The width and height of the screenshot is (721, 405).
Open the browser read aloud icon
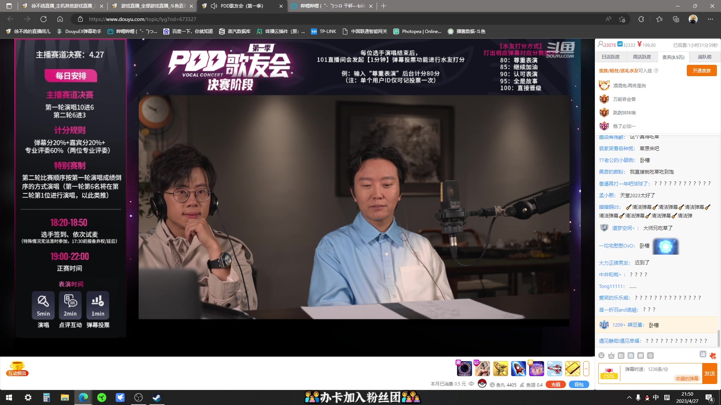(608, 19)
